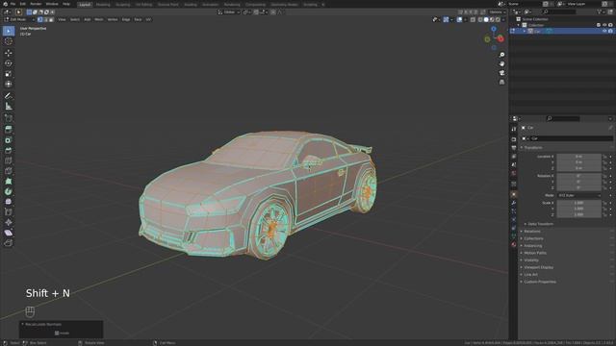Click the perspective/orthographic grid icon
The height and width of the screenshot is (346, 616).
[x=501, y=82]
